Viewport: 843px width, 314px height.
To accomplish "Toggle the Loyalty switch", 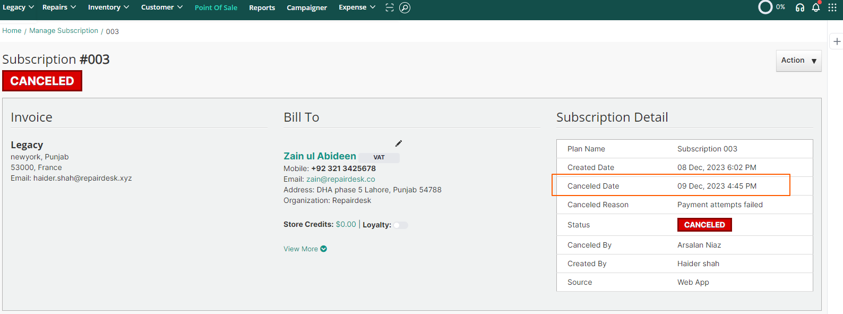I will coord(401,225).
